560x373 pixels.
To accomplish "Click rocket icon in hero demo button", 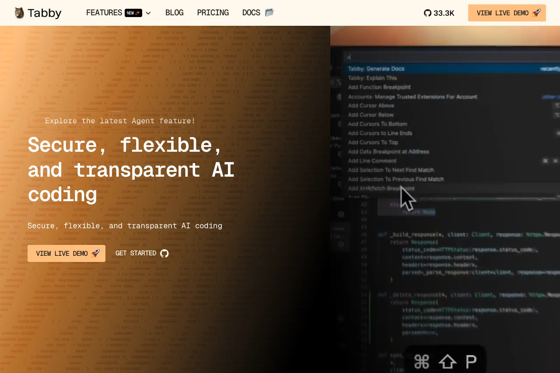I will point(96,253).
